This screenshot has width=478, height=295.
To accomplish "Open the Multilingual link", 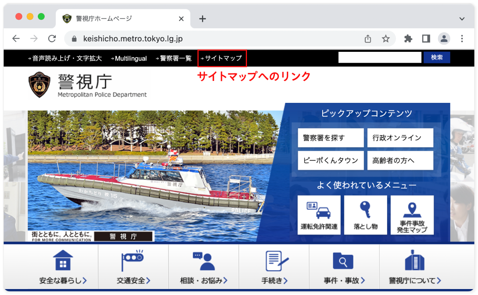I will point(129,58).
